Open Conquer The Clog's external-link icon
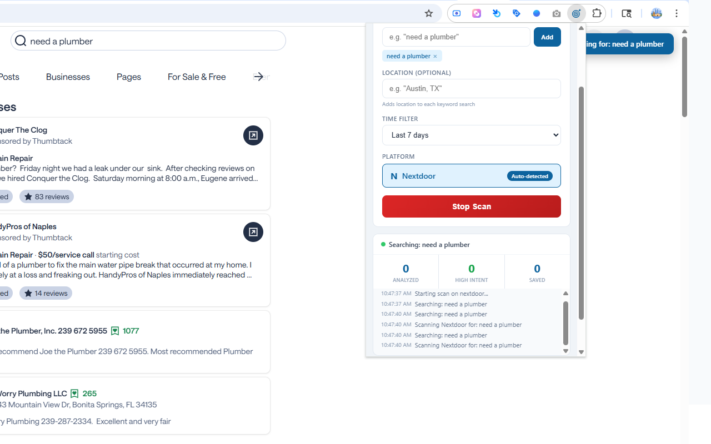Image resolution: width=711 pixels, height=444 pixels. pyautogui.click(x=253, y=135)
